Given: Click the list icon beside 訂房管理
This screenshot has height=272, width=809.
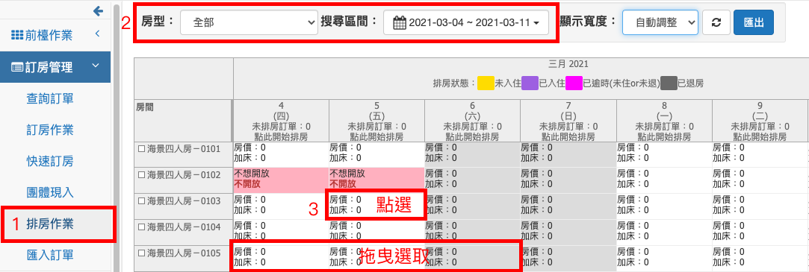Looking at the screenshot, I should pos(17,67).
